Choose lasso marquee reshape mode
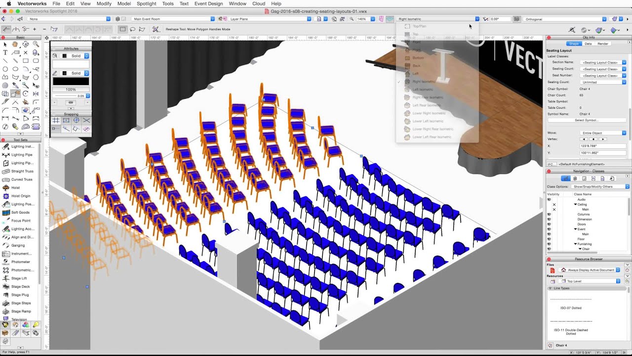The width and height of the screenshot is (632, 356). (x=132, y=29)
